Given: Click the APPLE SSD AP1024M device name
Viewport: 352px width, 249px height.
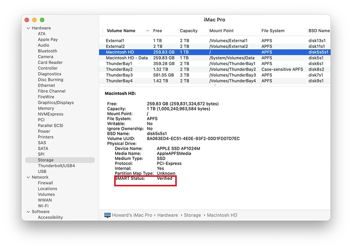Looking at the screenshot, I should 178,149.
